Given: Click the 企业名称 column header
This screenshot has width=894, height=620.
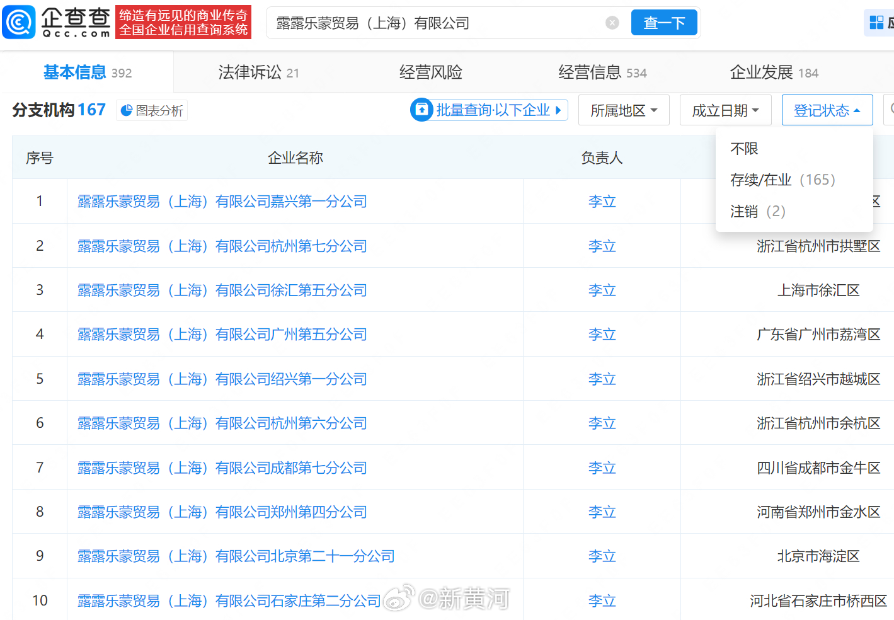Looking at the screenshot, I should (295, 158).
